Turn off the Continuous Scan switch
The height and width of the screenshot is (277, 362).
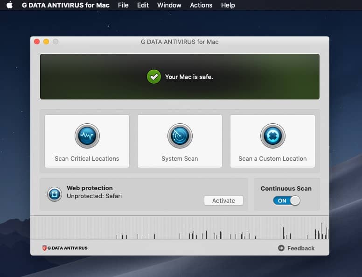pos(286,200)
